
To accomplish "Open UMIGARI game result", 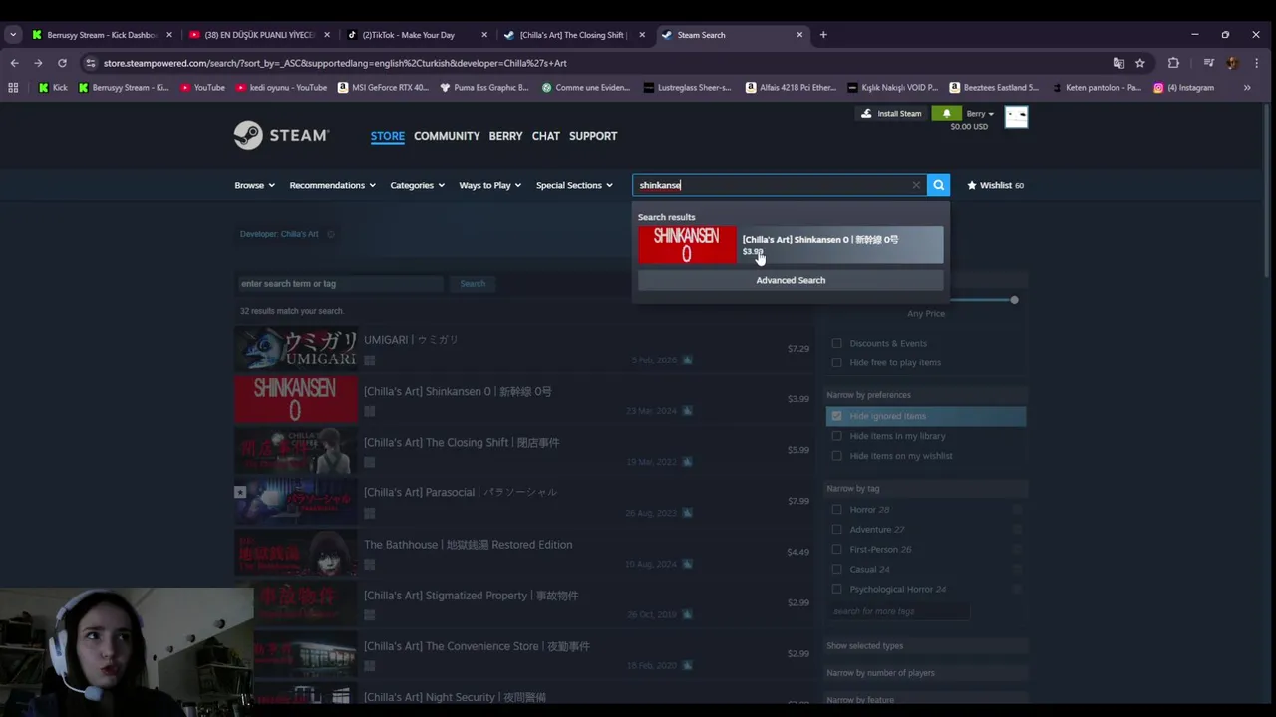I will tap(523, 349).
